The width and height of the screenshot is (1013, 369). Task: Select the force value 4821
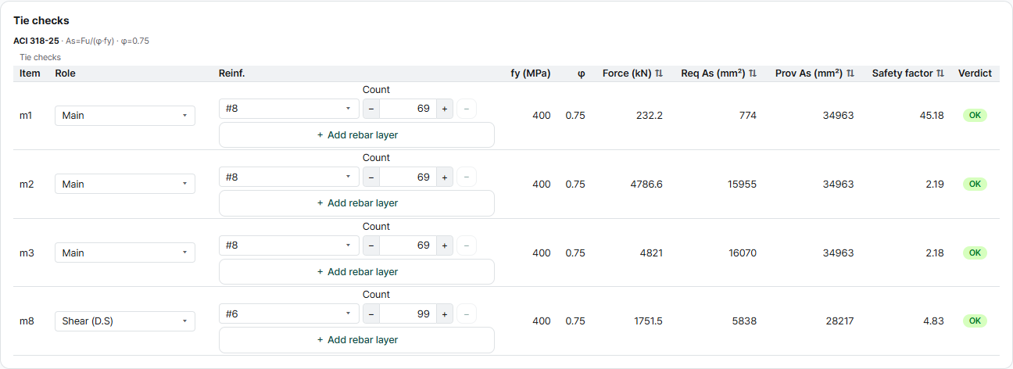(651, 253)
